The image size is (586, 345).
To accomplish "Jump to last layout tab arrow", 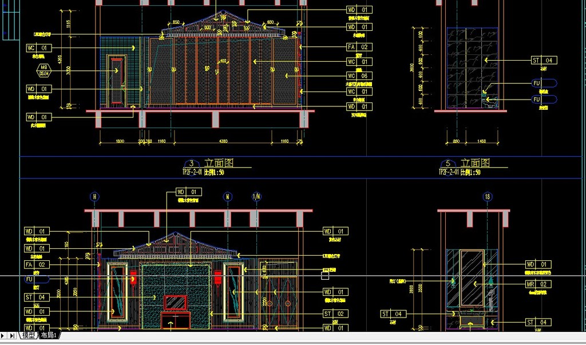I will tap(13, 336).
